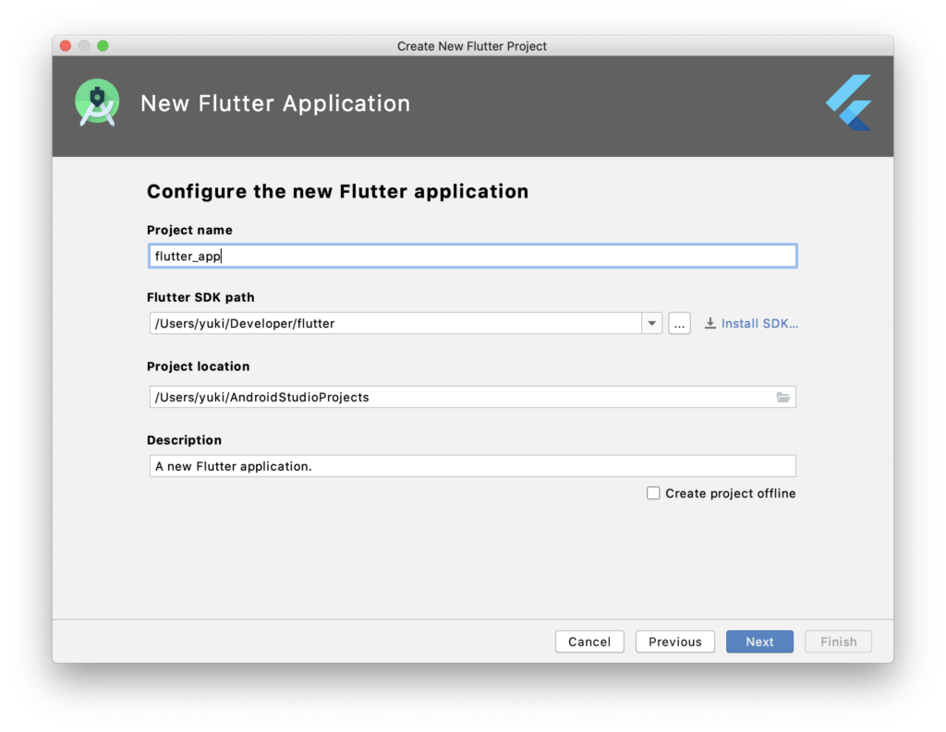Click the green zoom window button
Image resolution: width=946 pixels, height=732 pixels.
coord(103,46)
